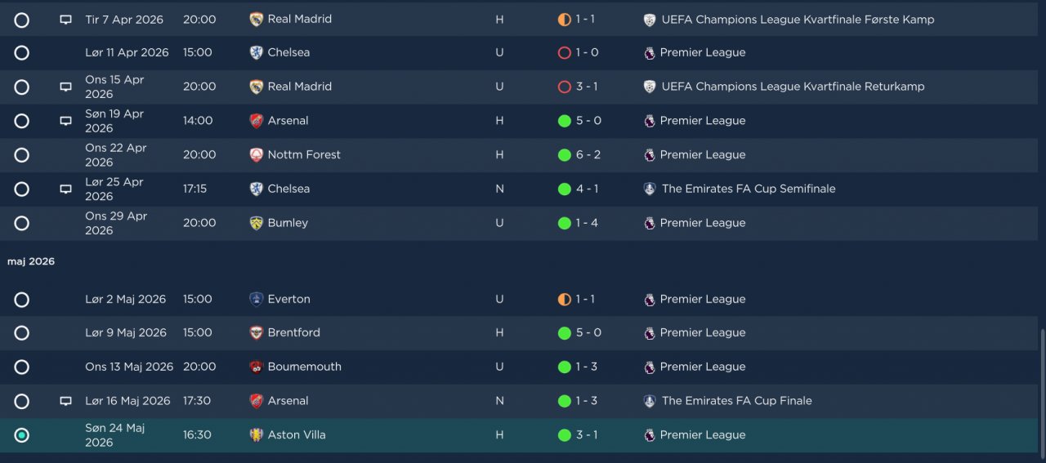
Task: Select the radio button for Chelsea 11 Apr match
Action: pos(22,53)
